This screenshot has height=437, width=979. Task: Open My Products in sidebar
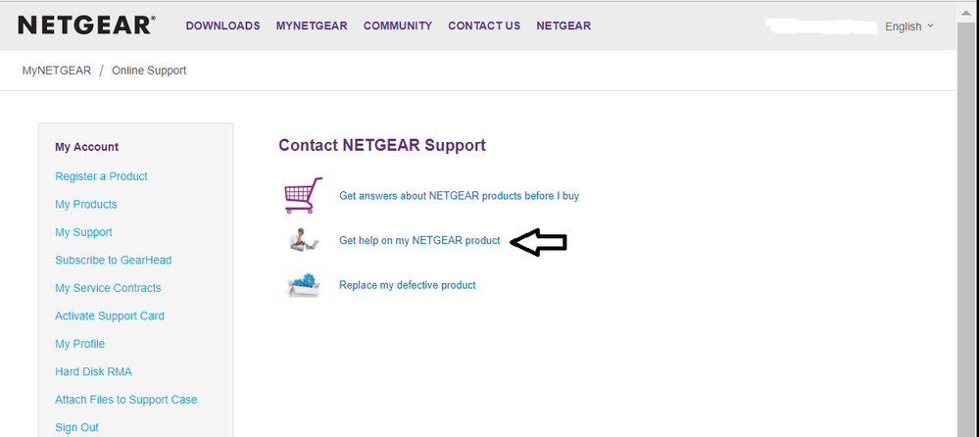pos(85,204)
